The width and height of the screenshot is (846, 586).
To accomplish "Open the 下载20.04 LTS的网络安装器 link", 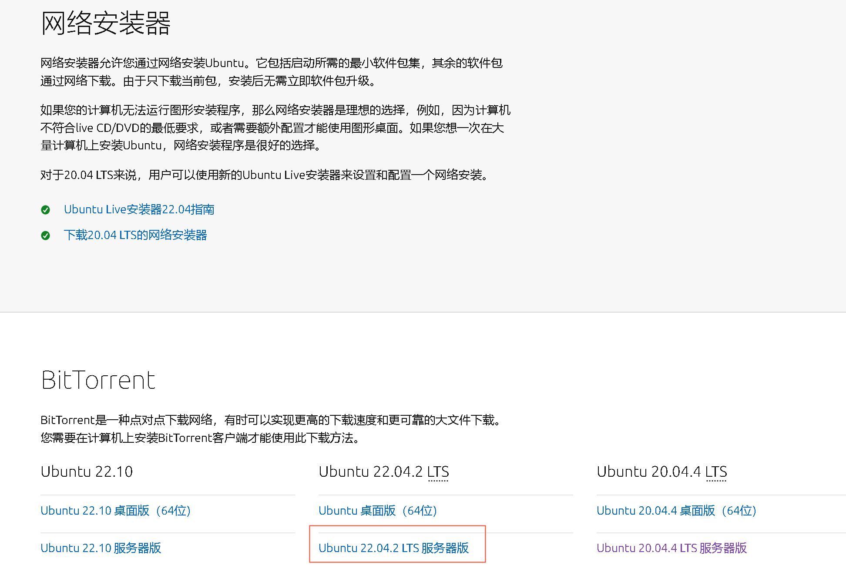I will pyautogui.click(x=135, y=235).
